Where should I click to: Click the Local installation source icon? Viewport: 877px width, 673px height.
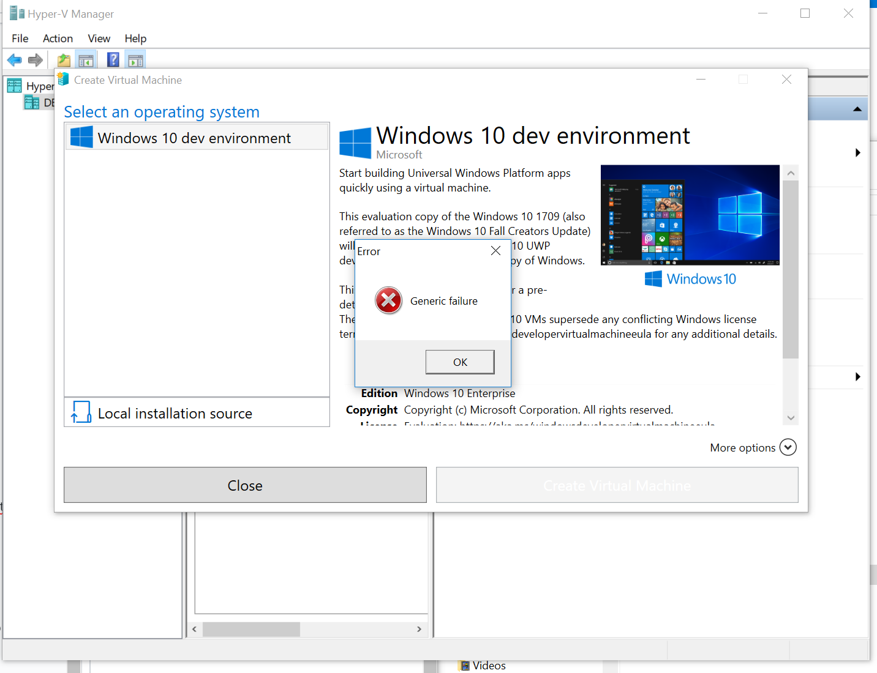pyautogui.click(x=81, y=412)
